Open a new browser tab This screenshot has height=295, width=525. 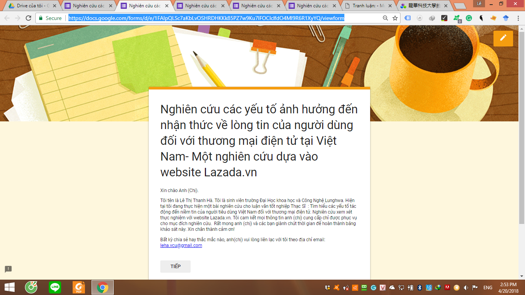(x=460, y=6)
